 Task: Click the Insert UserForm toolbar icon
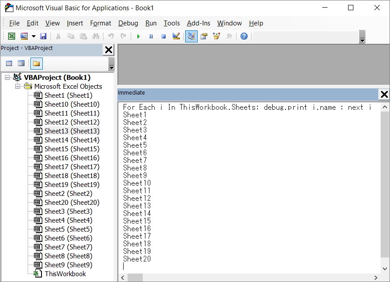pyautogui.click(x=24, y=36)
